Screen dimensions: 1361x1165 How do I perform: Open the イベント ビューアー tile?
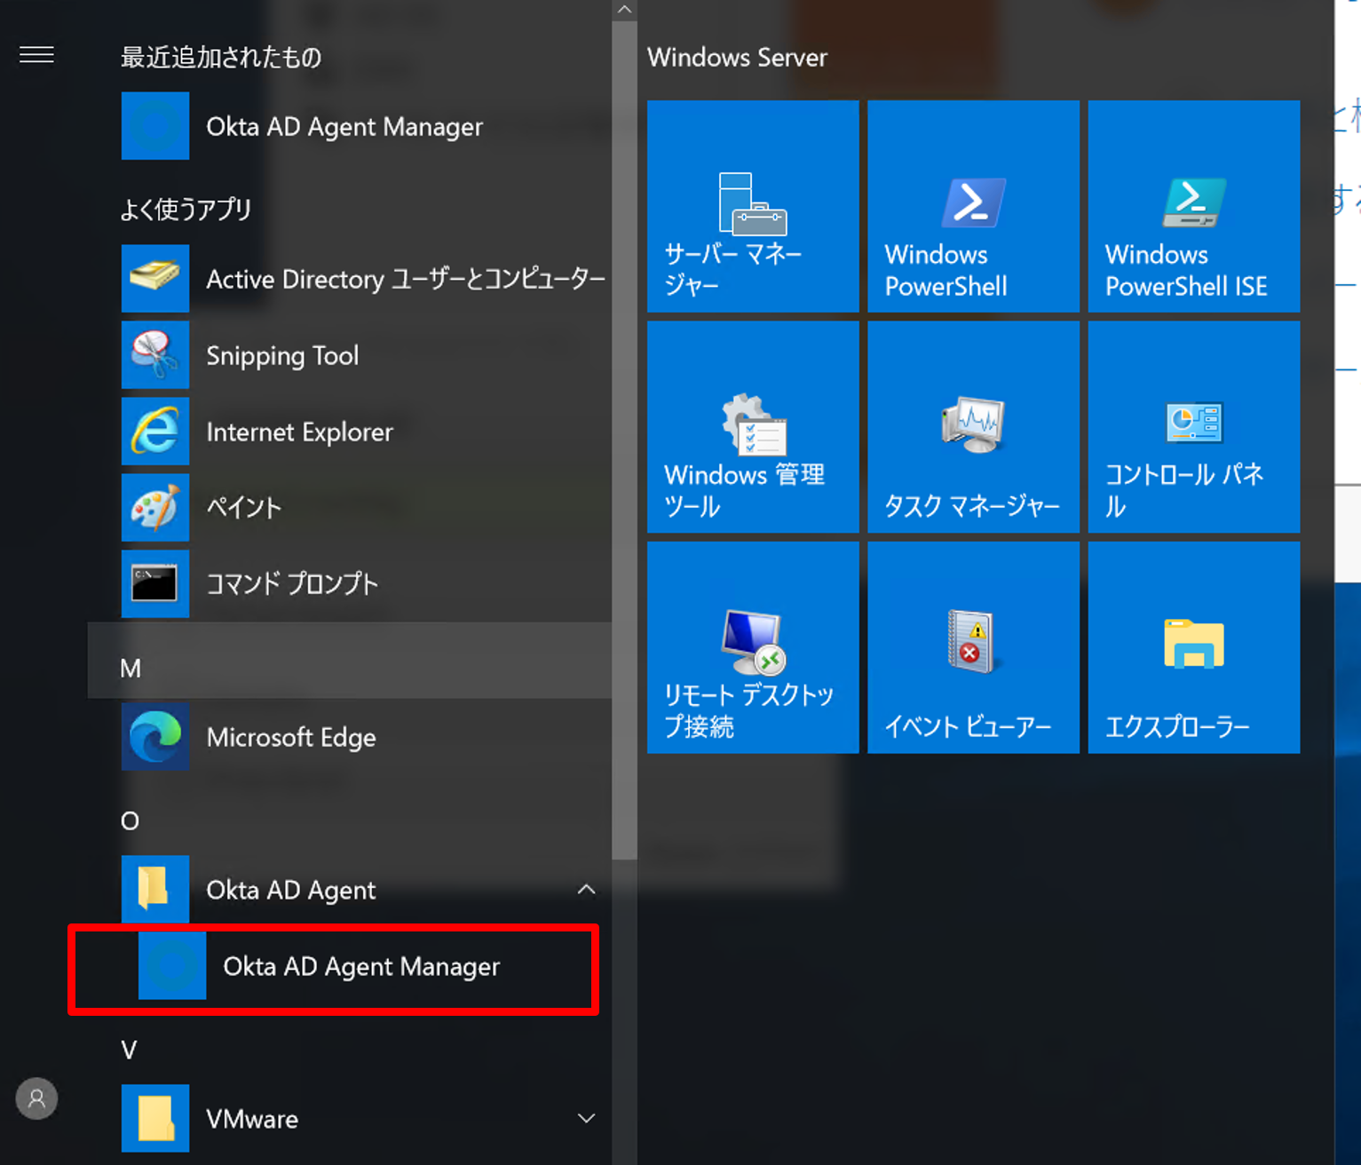click(x=973, y=647)
